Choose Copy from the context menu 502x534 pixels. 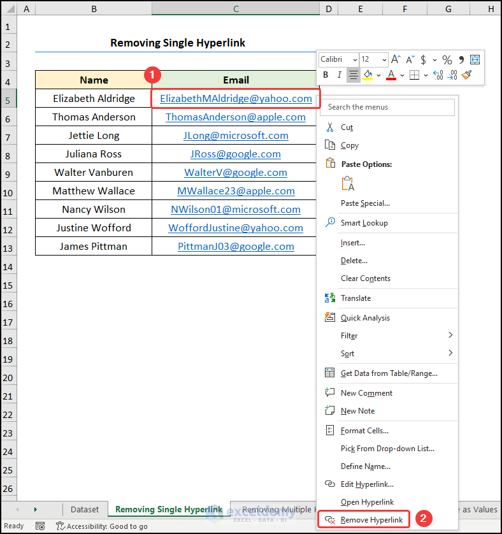point(387,145)
